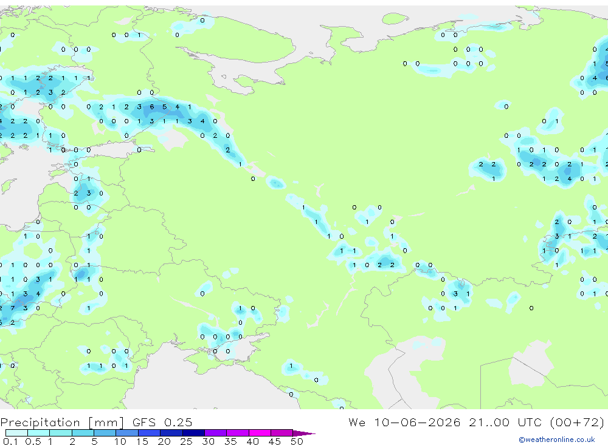This screenshot has width=608, height=445.
Task: Pick the purple 35 to 40 mm swatch
Action: coord(237,433)
